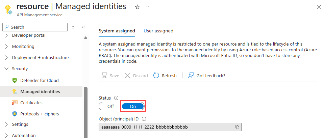Click the Protocols + ciphers shield icon
The height and width of the screenshot is (138, 323).
[15, 114]
